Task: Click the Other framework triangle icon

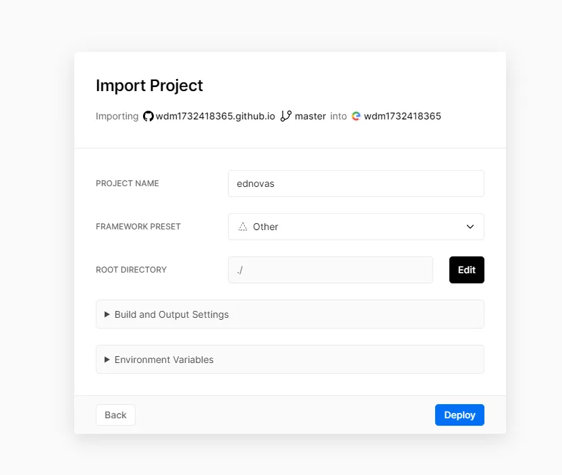Action: (243, 227)
